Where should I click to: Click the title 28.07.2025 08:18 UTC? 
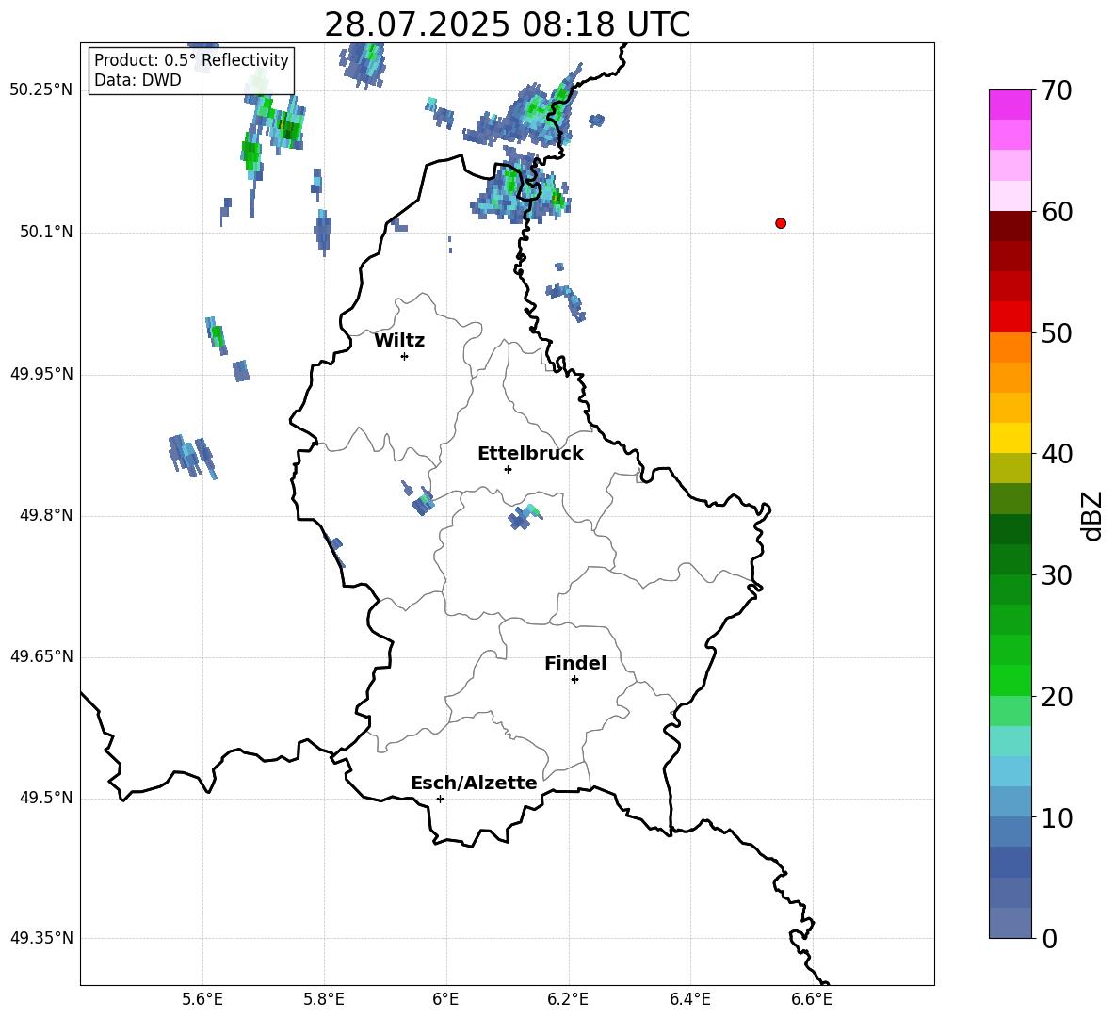[x=508, y=24]
